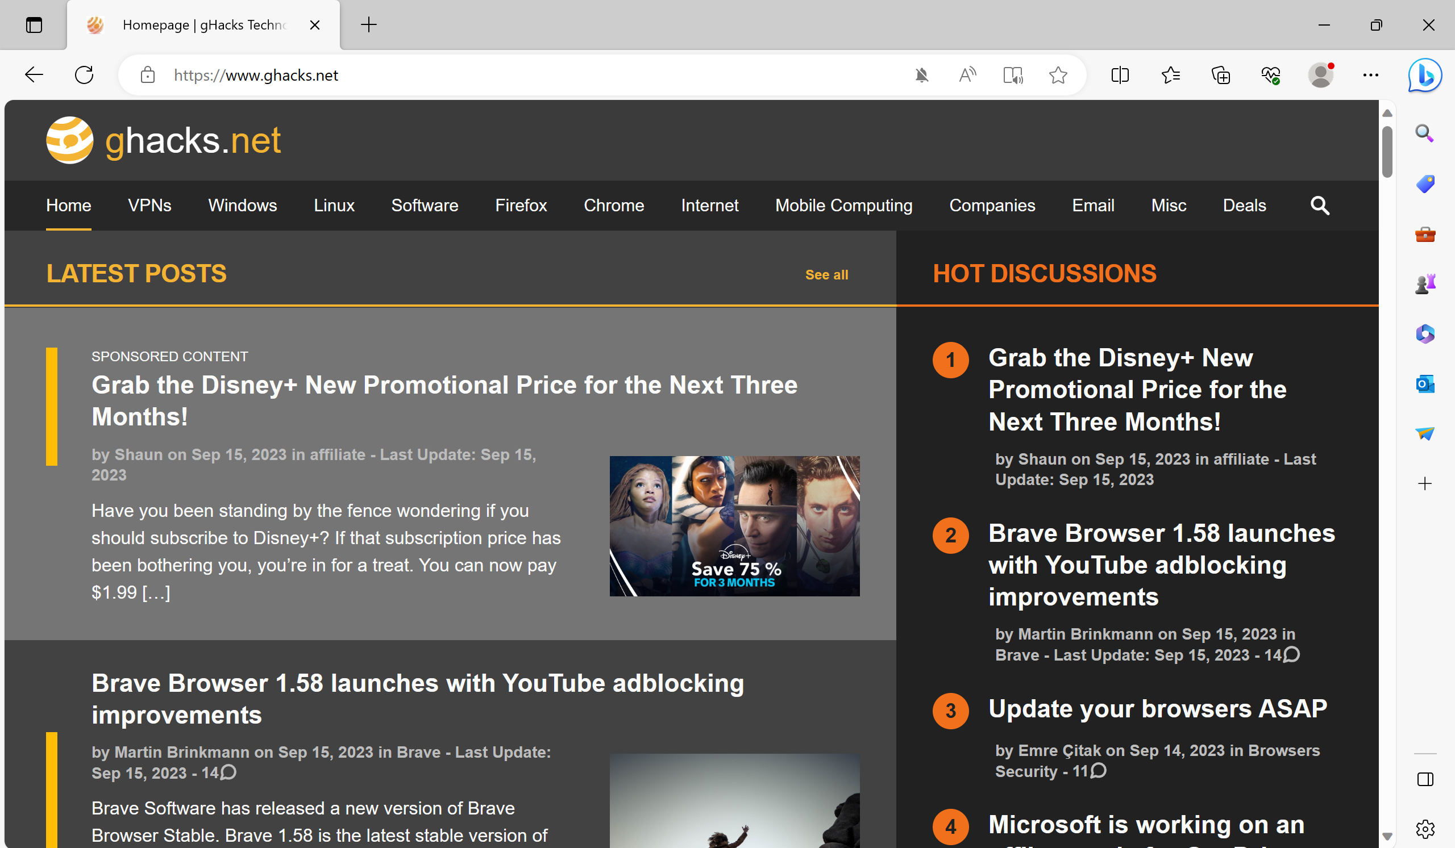The image size is (1455, 848).
Task: Click the ghacks.net logo
Action: coord(163,140)
